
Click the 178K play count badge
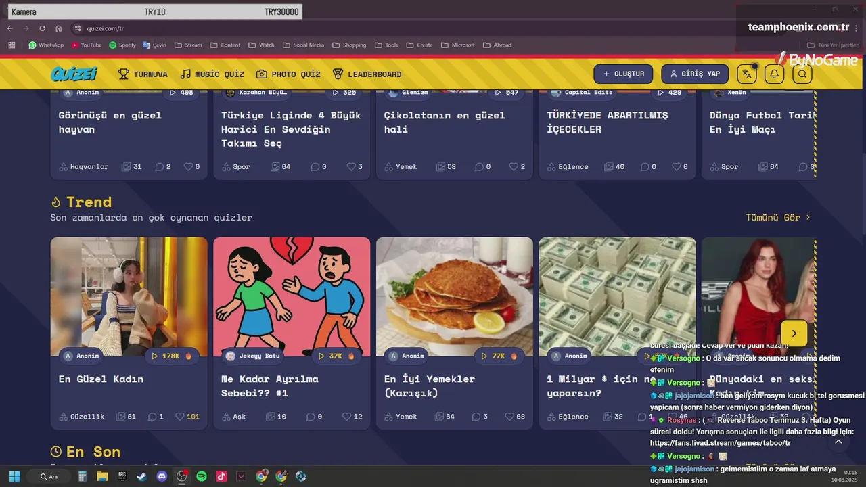coord(172,356)
